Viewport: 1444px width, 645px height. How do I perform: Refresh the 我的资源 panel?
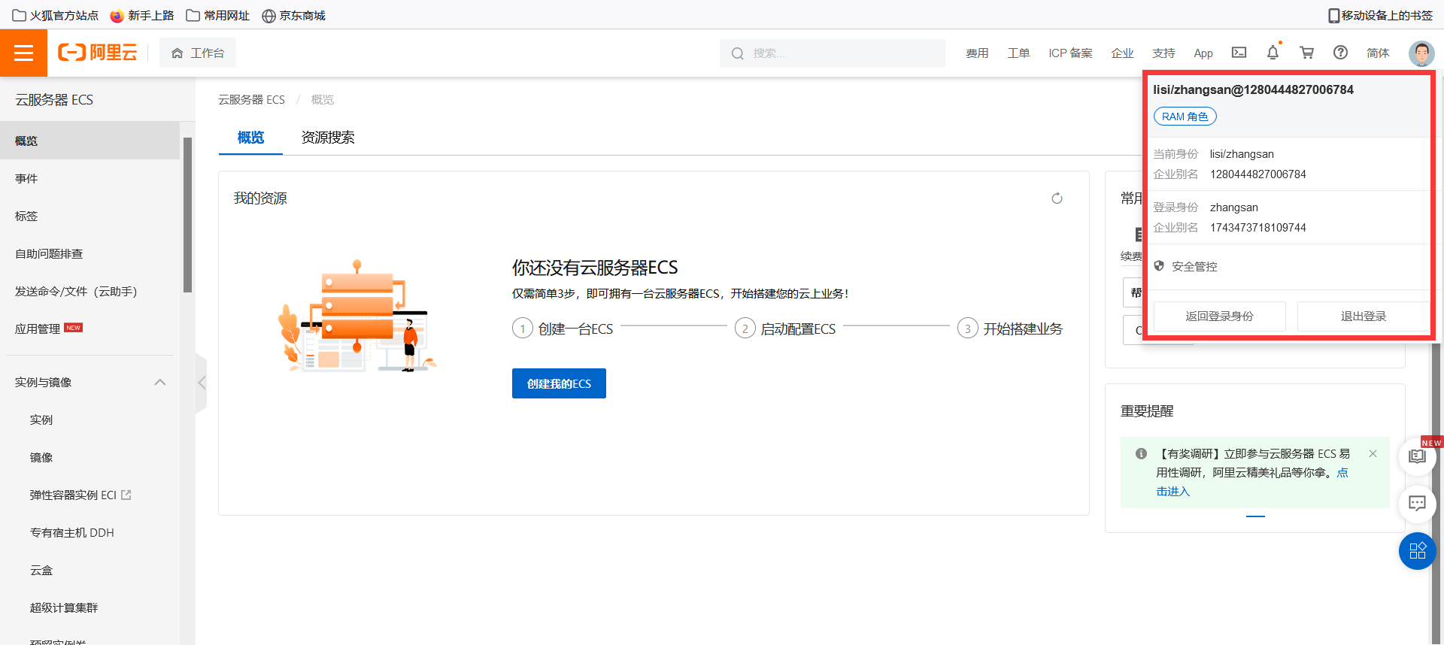(1057, 198)
